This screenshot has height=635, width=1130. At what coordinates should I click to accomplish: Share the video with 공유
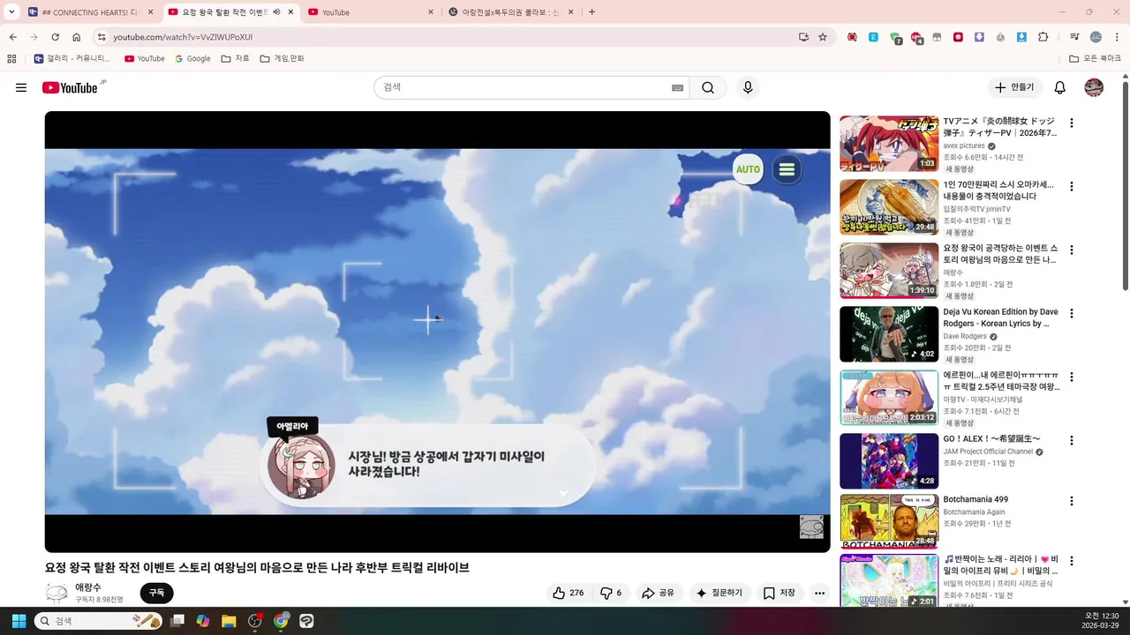click(658, 593)
